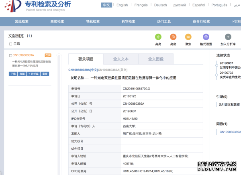
Task: Click the 收藏 favorite button
Action: [22, 74]
